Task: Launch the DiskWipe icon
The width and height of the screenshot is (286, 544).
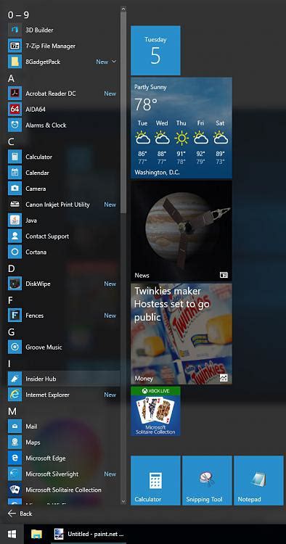Action: 15,284
